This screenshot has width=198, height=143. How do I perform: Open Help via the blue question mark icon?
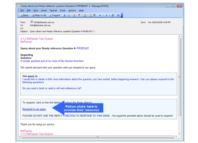pyautogui.click(x=118, y=15)
